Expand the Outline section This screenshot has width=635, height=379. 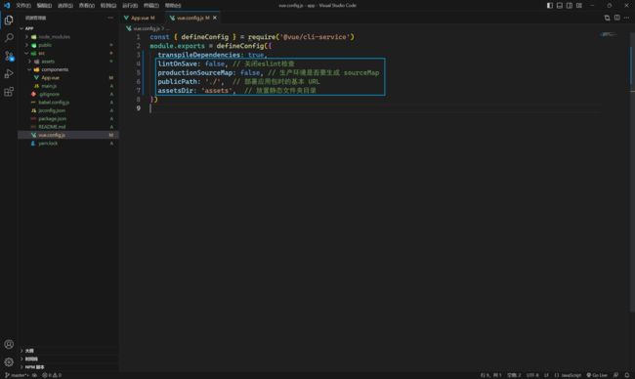point(68,351)
